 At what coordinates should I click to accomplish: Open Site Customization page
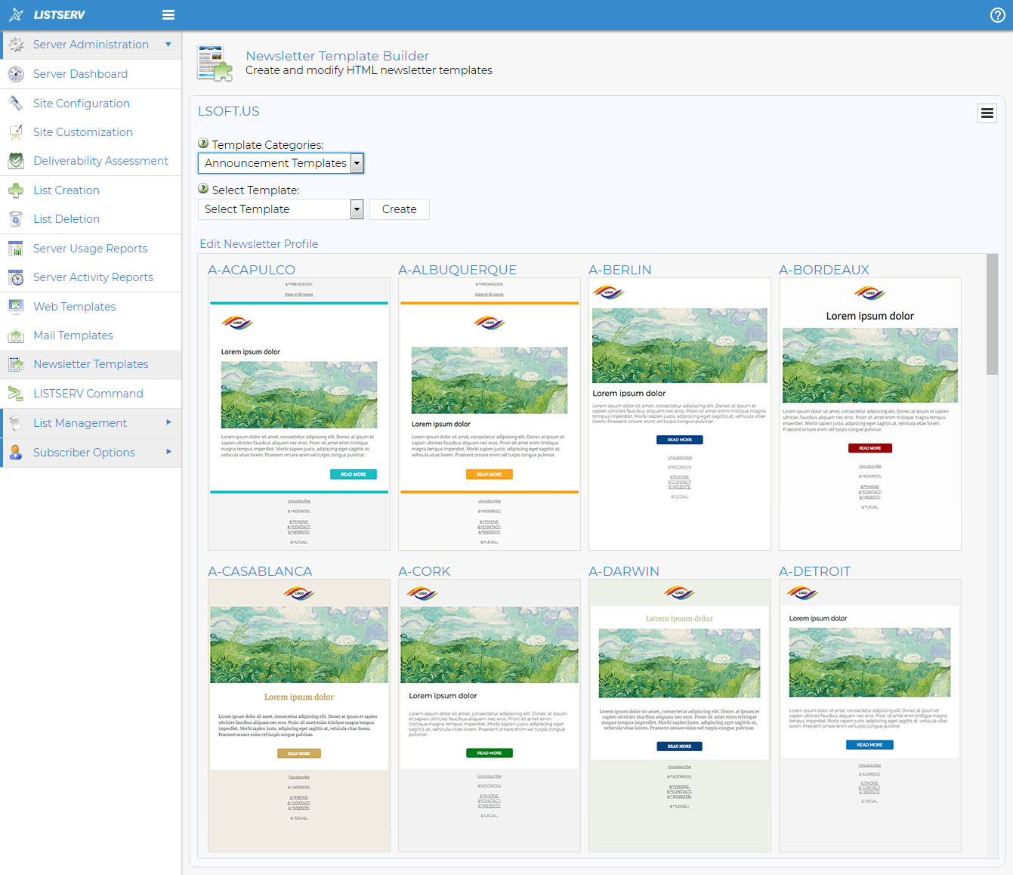pos(83,132)
